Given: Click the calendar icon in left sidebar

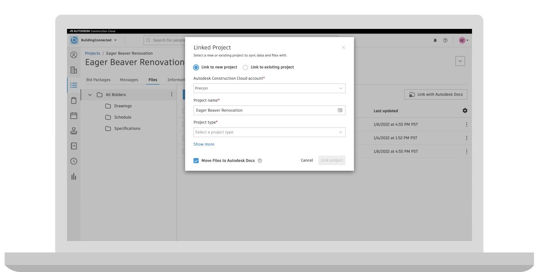Looking at the screenshot, I should 74,116.
